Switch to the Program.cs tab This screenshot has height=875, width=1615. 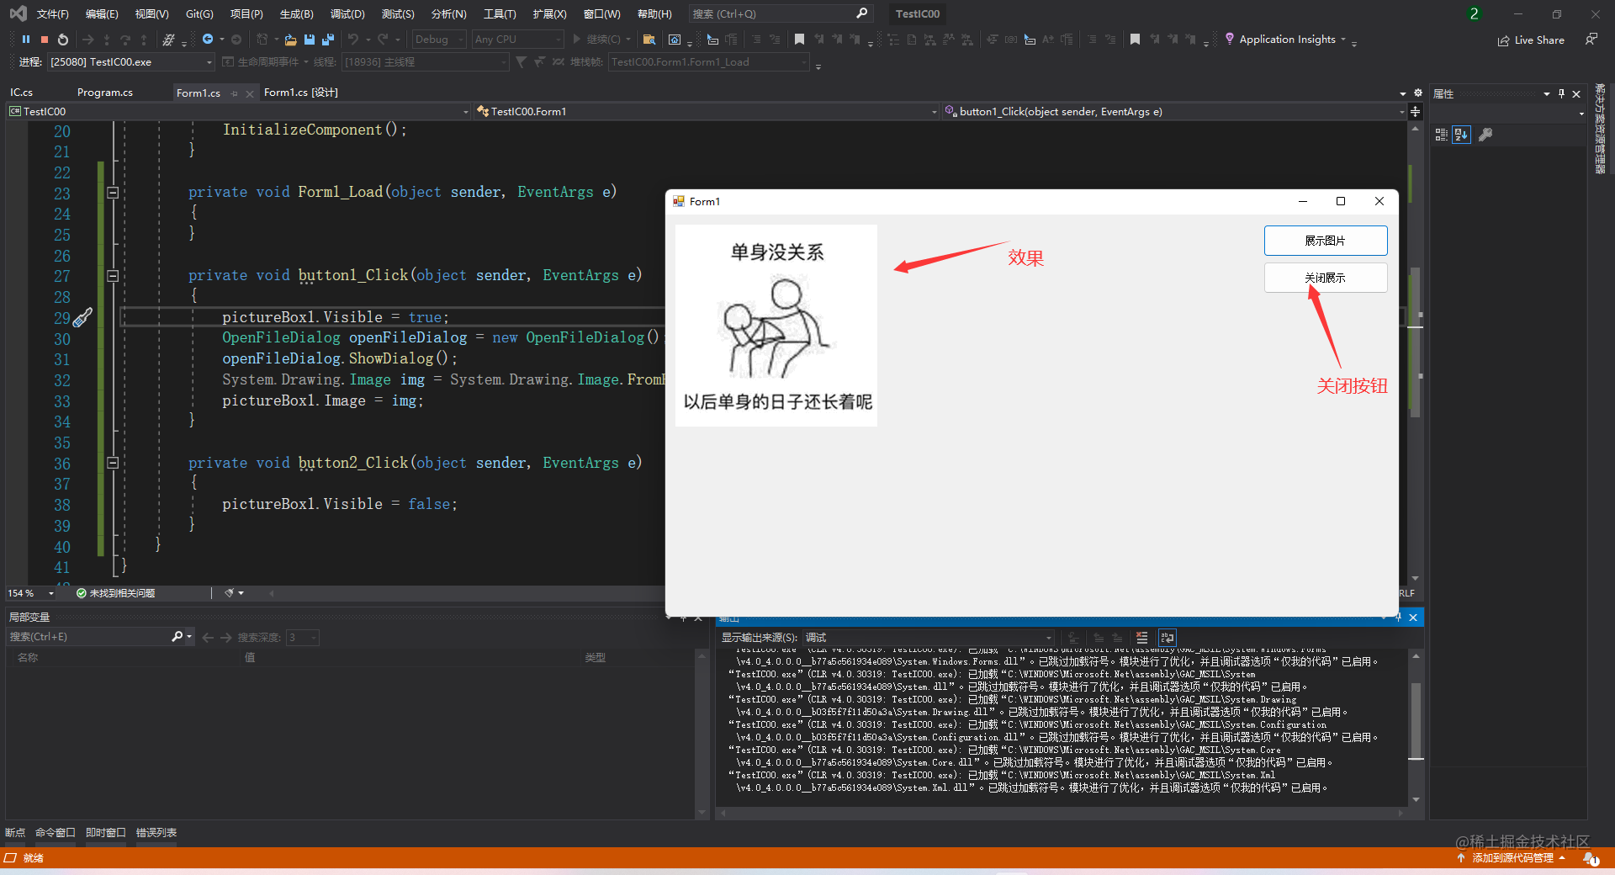tap(105, 93)
